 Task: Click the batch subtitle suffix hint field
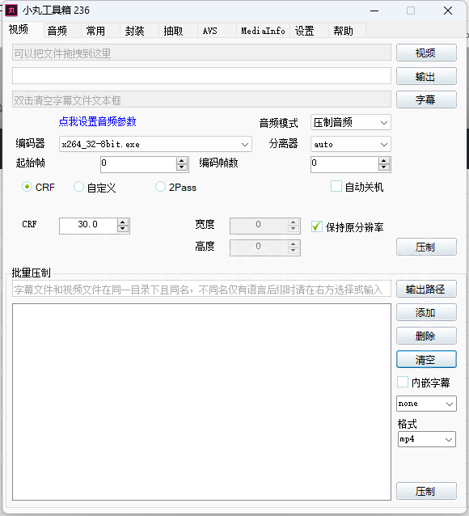click(x=201, y=289)
